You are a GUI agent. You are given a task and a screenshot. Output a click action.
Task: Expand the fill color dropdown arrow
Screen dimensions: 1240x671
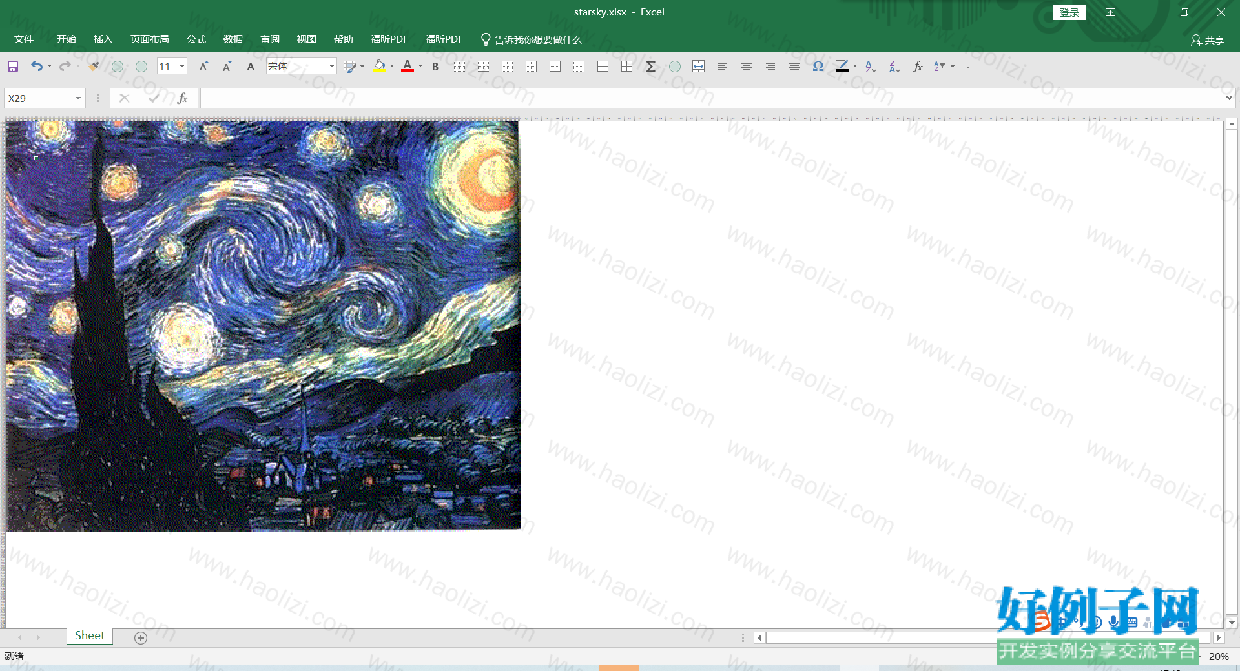[x=392, y=66]
